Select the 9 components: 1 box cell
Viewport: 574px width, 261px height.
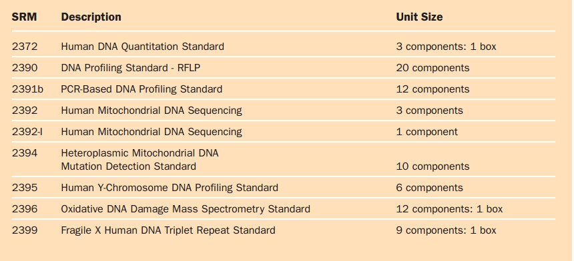click(447, 230)
